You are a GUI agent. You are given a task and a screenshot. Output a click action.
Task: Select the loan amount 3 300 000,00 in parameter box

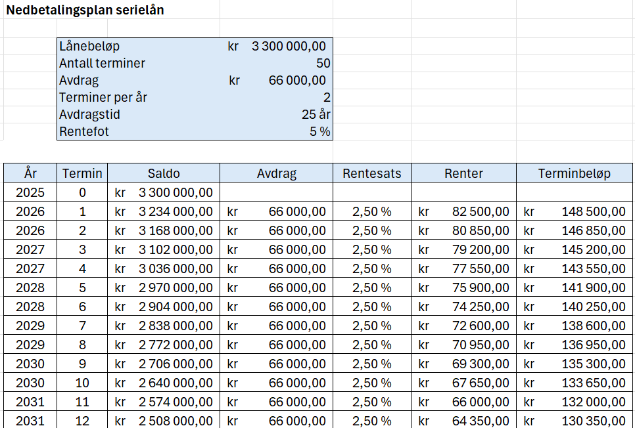(x=276, y=46)
